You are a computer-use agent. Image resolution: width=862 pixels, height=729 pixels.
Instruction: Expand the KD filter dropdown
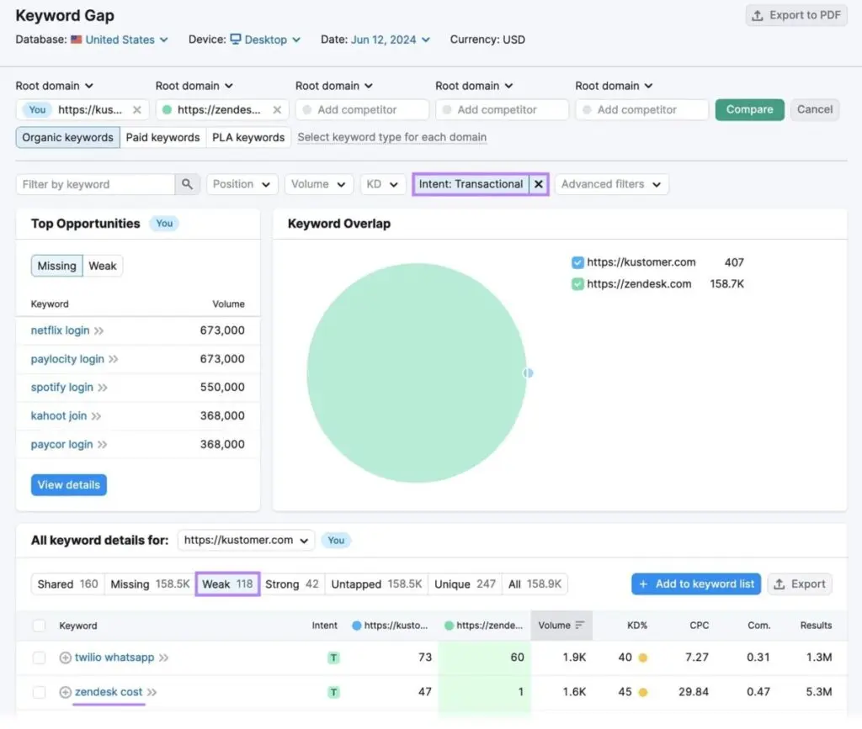click(x=383, y=184)
